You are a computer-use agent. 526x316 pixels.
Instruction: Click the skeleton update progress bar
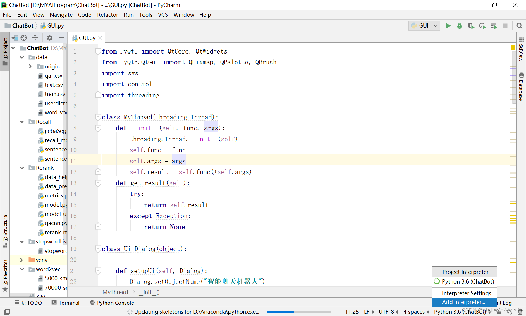[298, 312]
